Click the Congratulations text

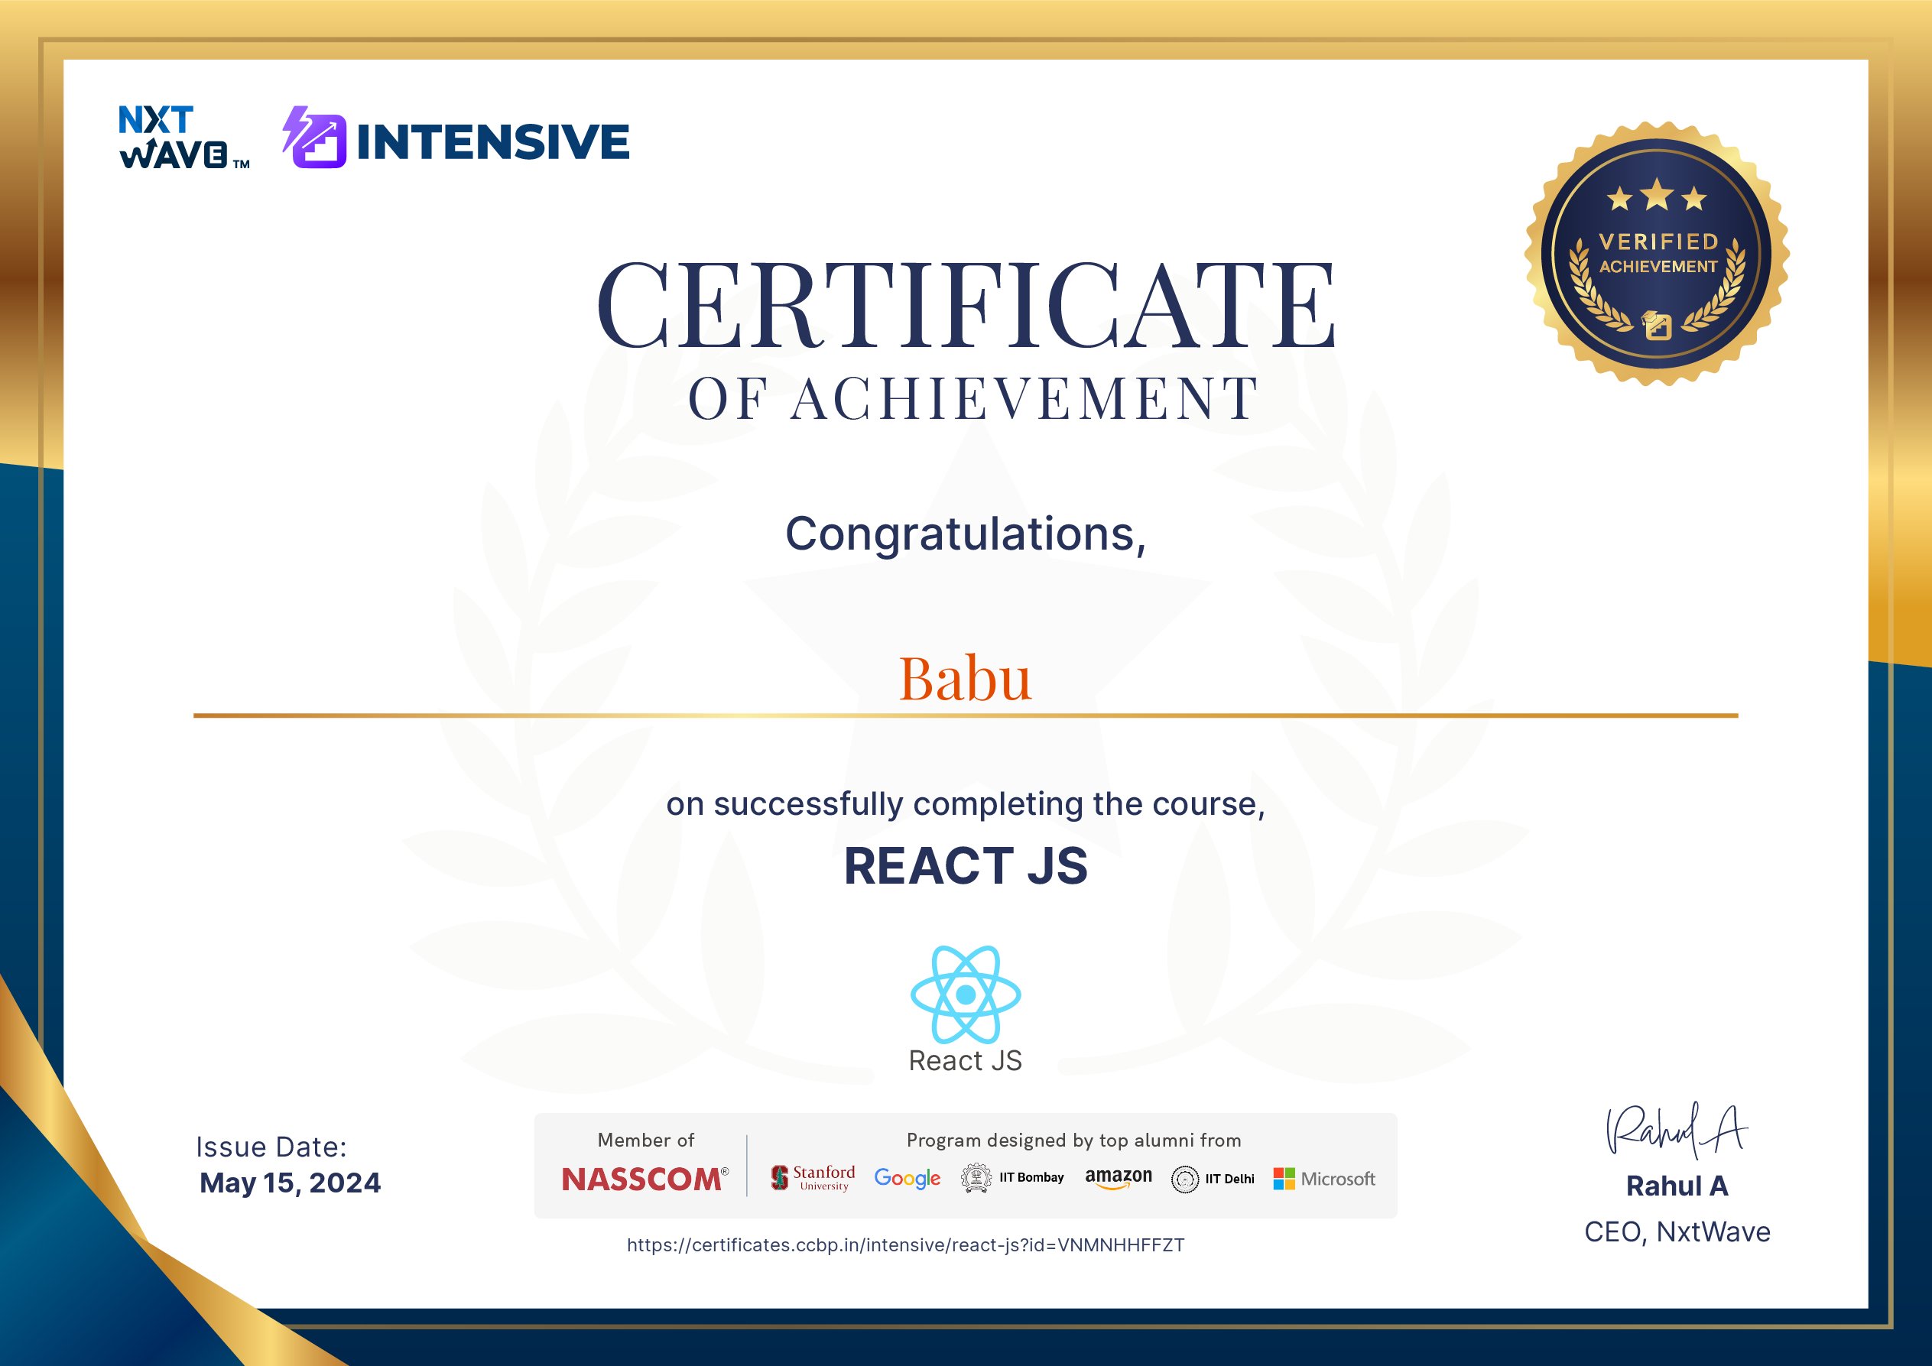tap(965, 534)
